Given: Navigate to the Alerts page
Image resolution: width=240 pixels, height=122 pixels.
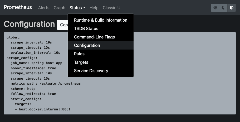Looking at the screenshot, I should [44, 8].
